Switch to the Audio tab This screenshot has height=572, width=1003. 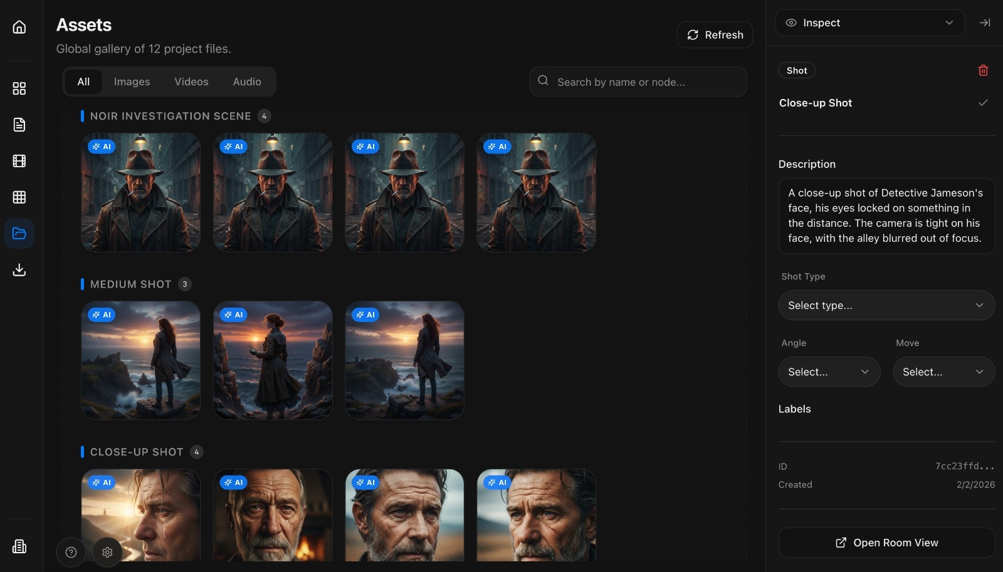pyautogui.click(x=246, y=81)
